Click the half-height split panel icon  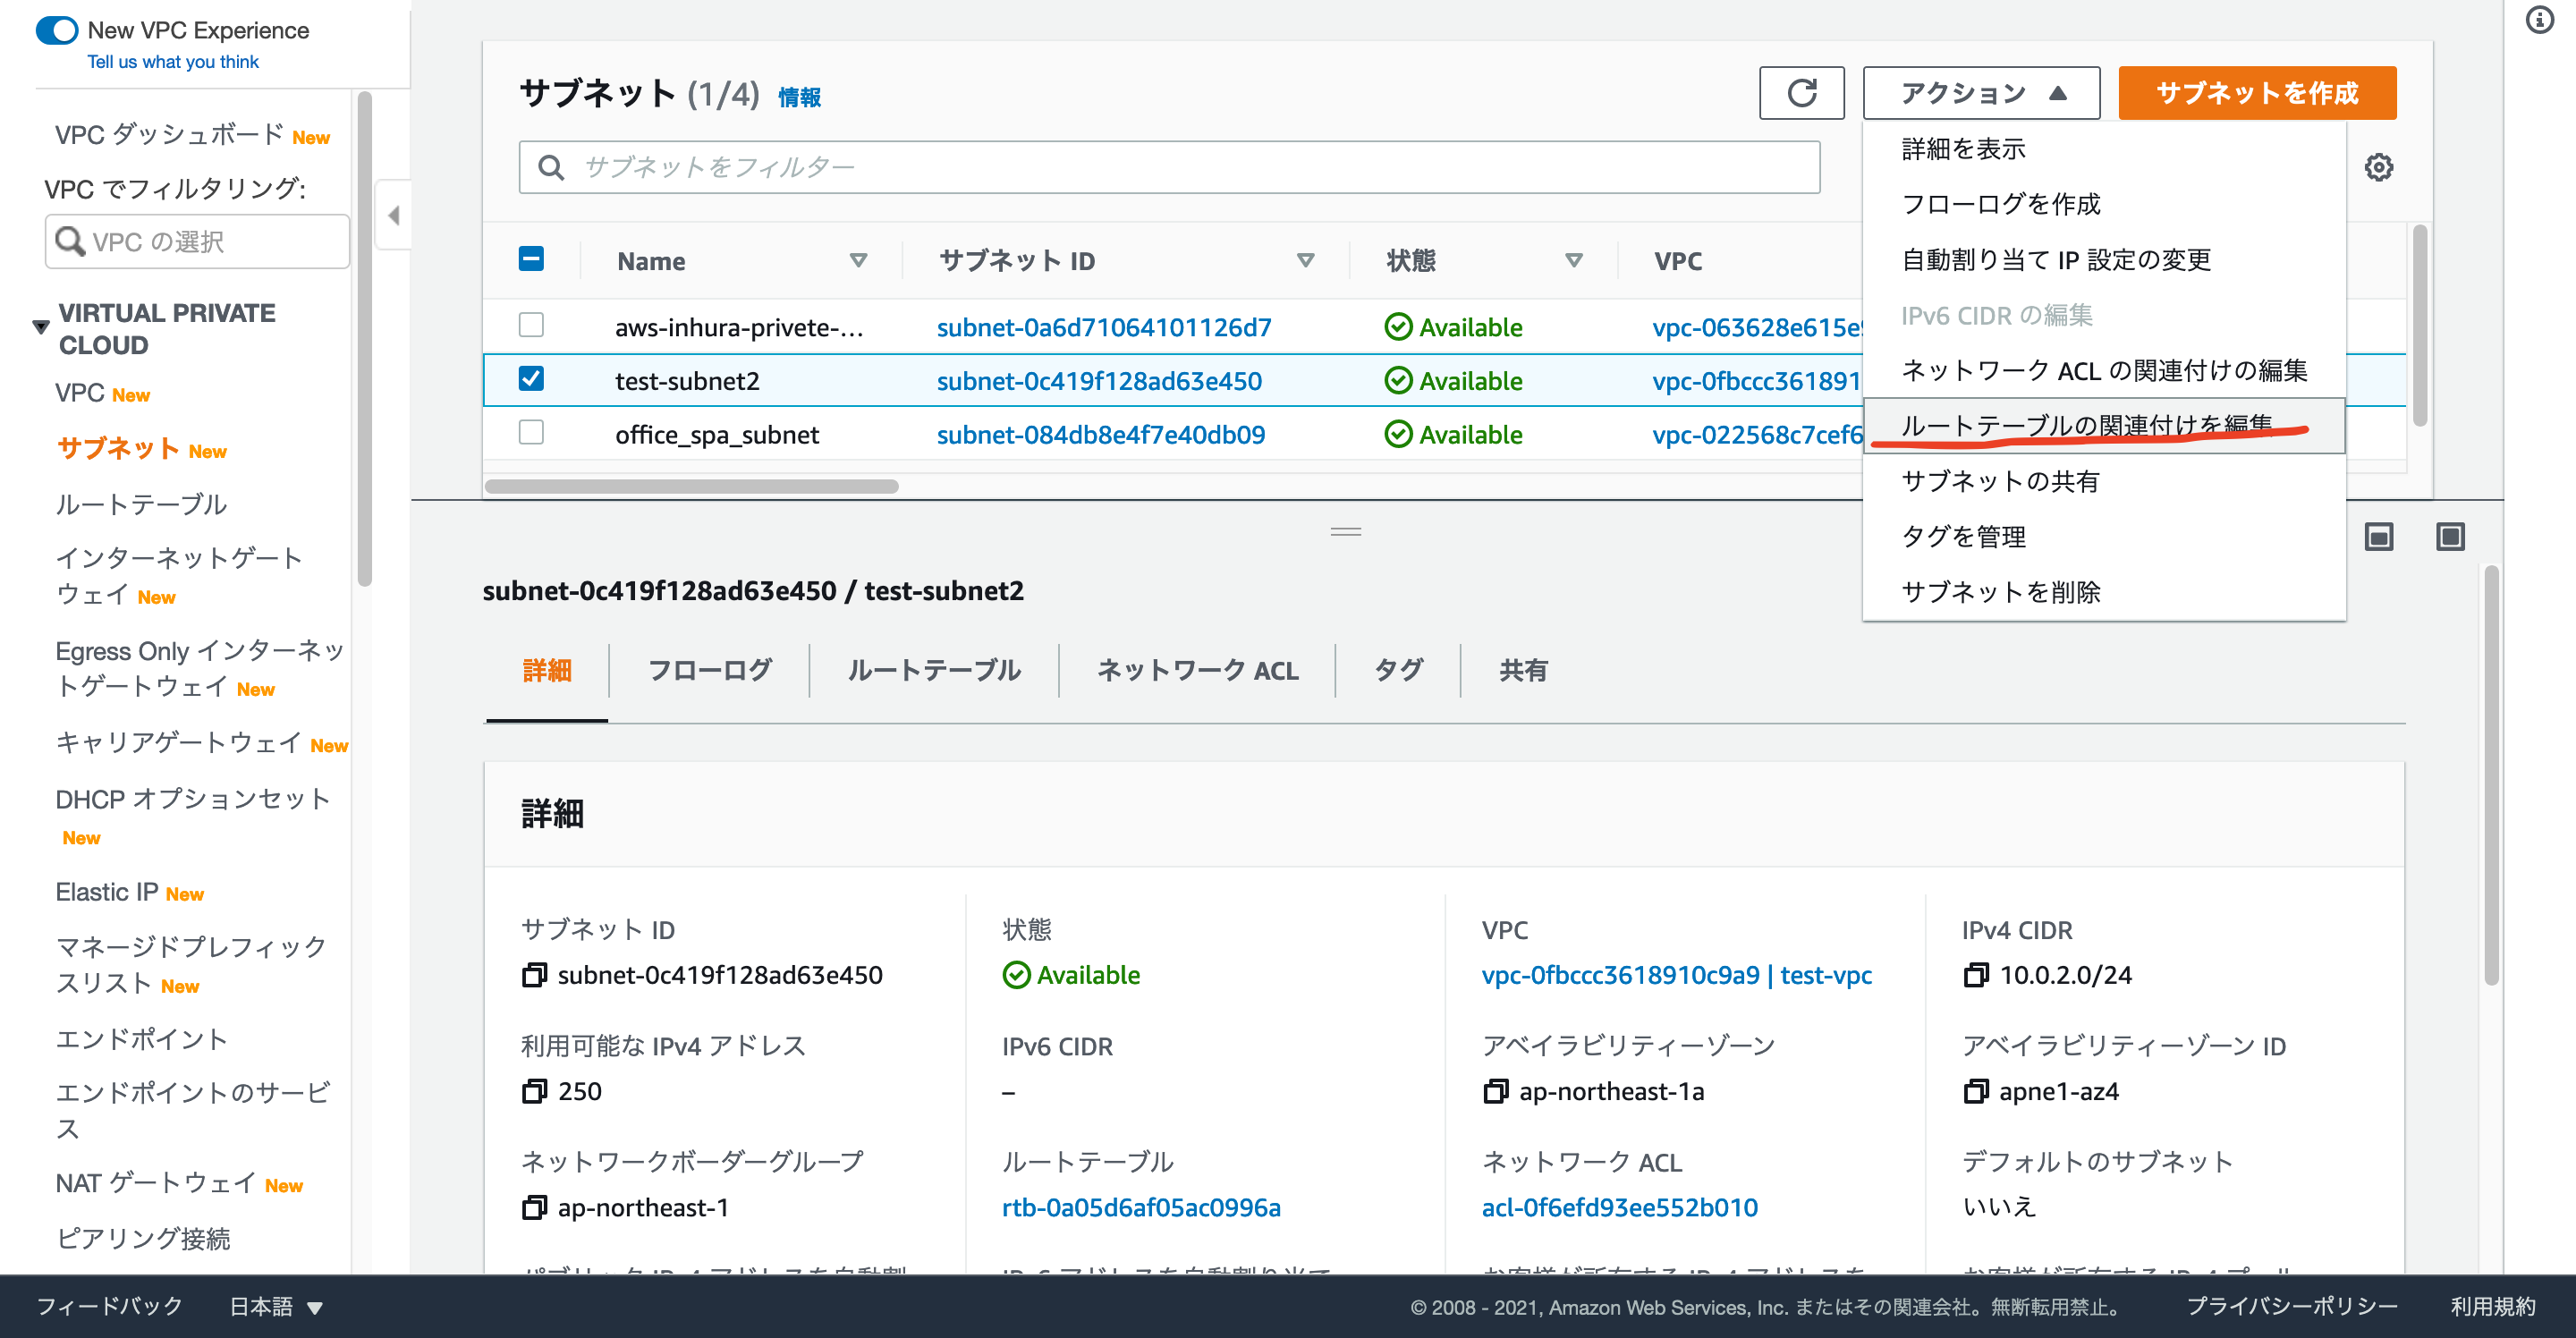pyautogui.click(x=2378, y=537)
